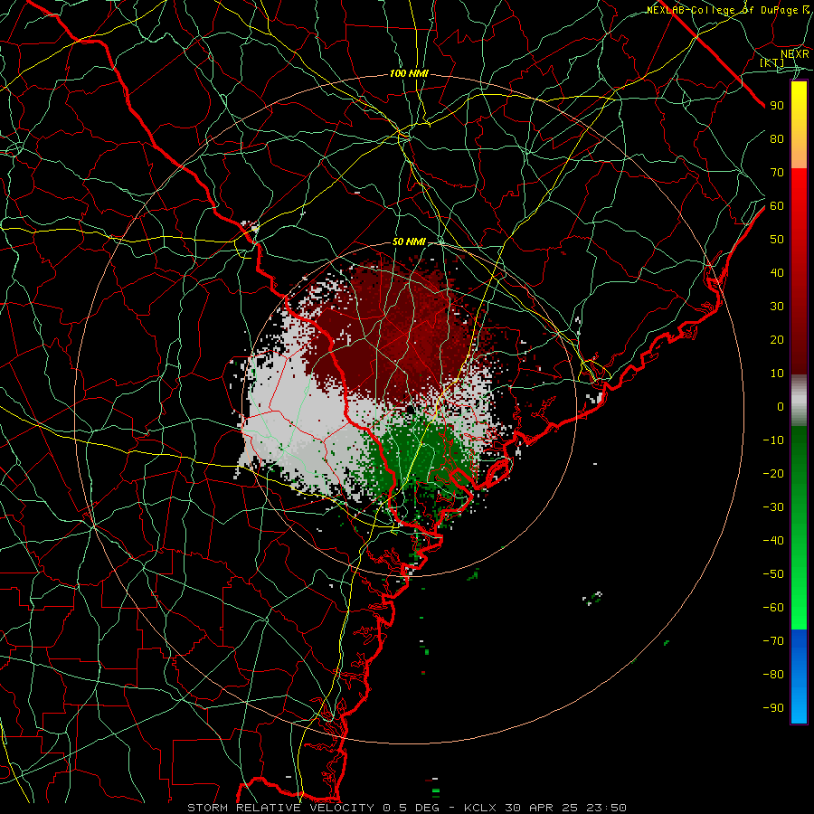The image size is (814, 814).
Task: Click the -90 scale value
Action: pyautogui.click(x=773, y=707)
